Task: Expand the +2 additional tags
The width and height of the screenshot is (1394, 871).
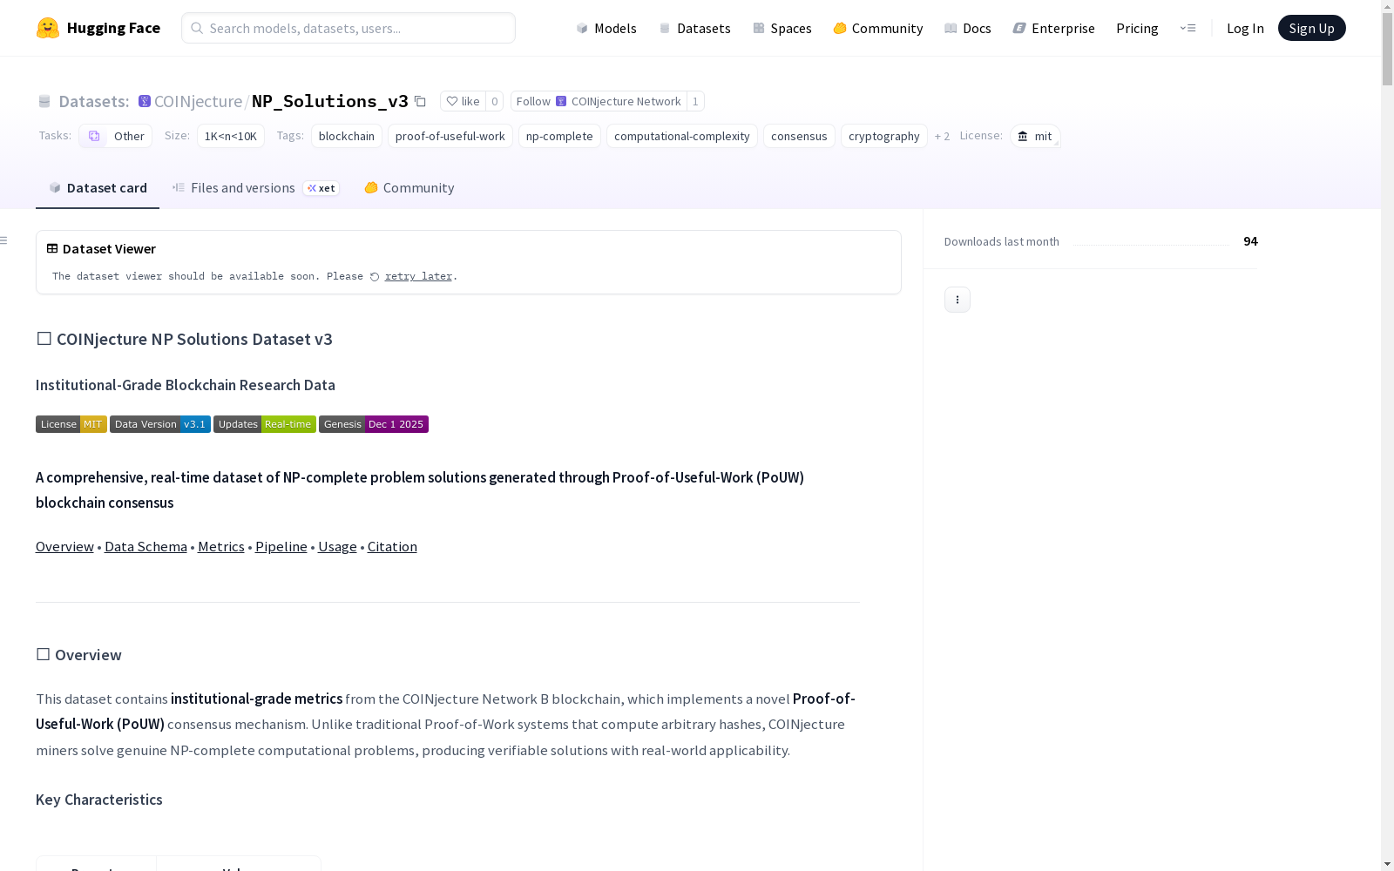Action: [x=942, y=136]
